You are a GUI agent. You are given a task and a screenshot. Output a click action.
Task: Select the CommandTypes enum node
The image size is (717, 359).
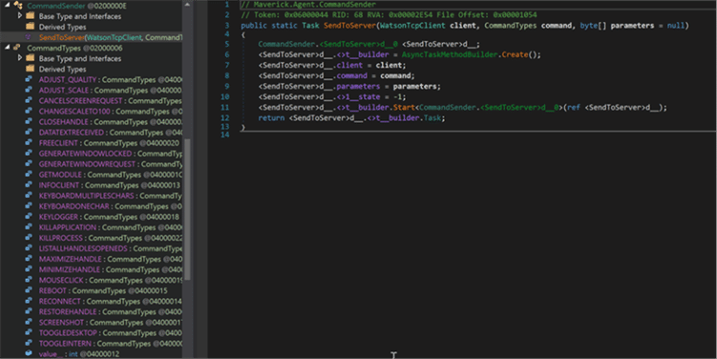(x=74, y=48)
